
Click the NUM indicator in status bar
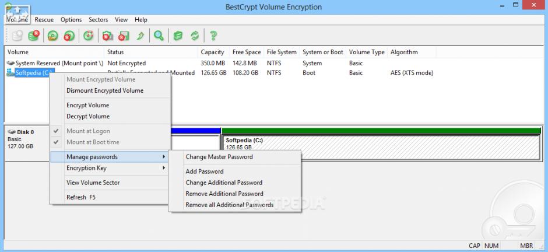(x=491, y=246)
